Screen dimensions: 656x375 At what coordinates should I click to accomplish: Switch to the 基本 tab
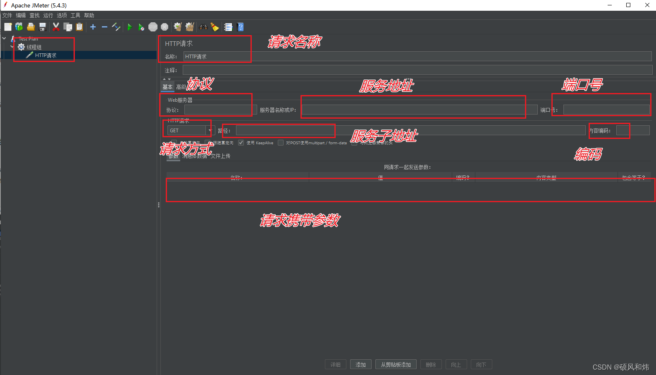pyautogui.click(x=167, y=87)
